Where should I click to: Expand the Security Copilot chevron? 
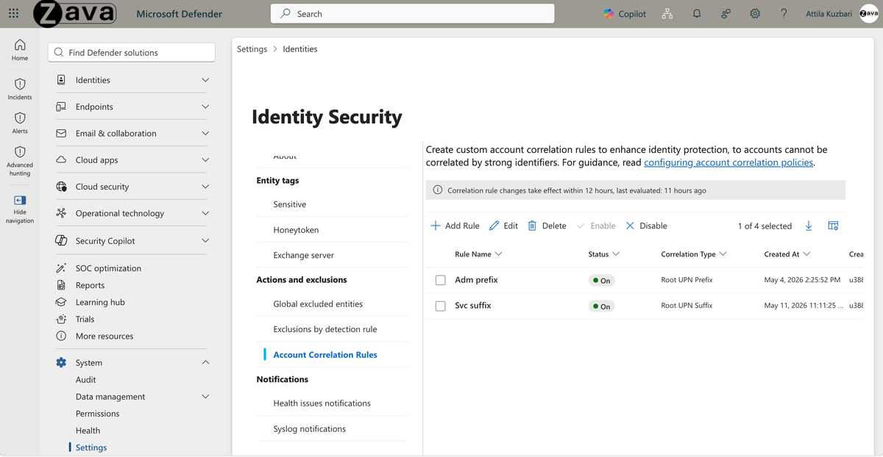pos(205,241)
